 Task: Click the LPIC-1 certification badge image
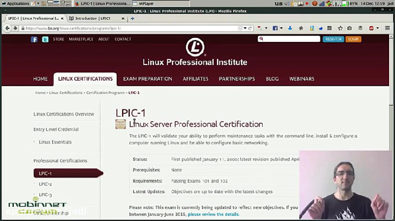120,125
